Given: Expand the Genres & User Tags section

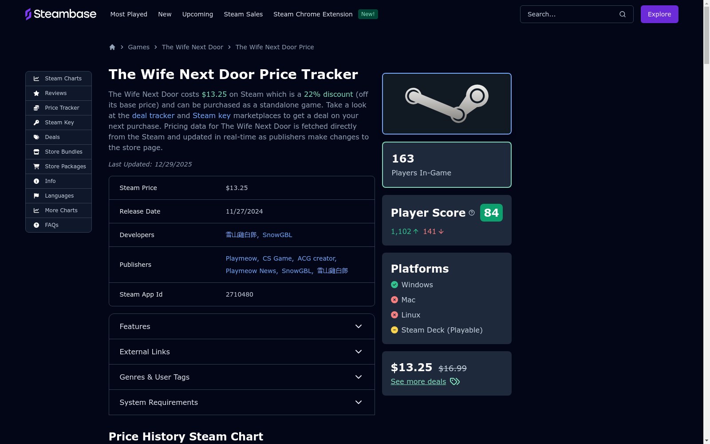Looking at the screenshot, I should pos(242,377).
